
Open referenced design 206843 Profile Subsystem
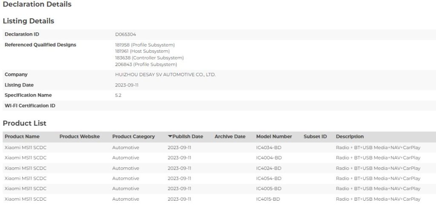coord(146,64)
